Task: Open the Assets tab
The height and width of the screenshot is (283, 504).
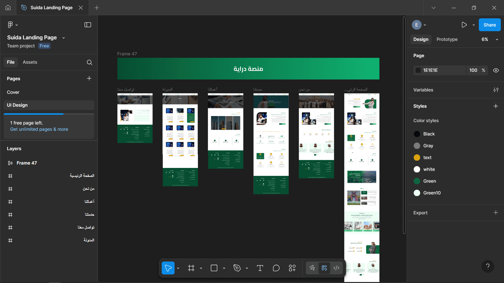Action: pos(30,62)
